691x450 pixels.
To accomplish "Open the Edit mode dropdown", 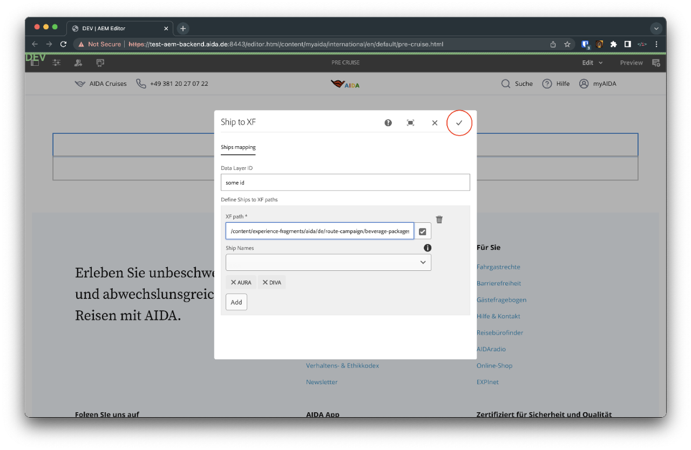I will pyautogui.click(x=592, y=63).
